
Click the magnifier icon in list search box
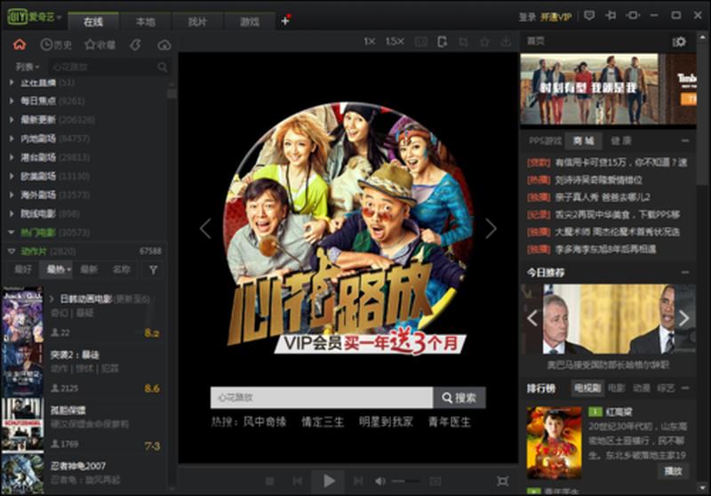click(x=163, y=67)
